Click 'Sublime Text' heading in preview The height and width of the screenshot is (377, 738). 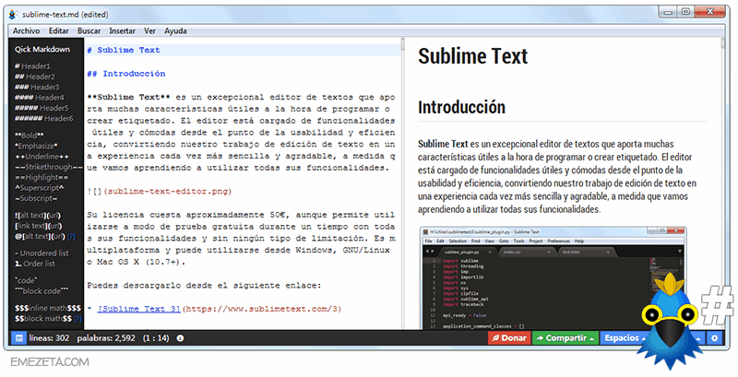[472, 56]
